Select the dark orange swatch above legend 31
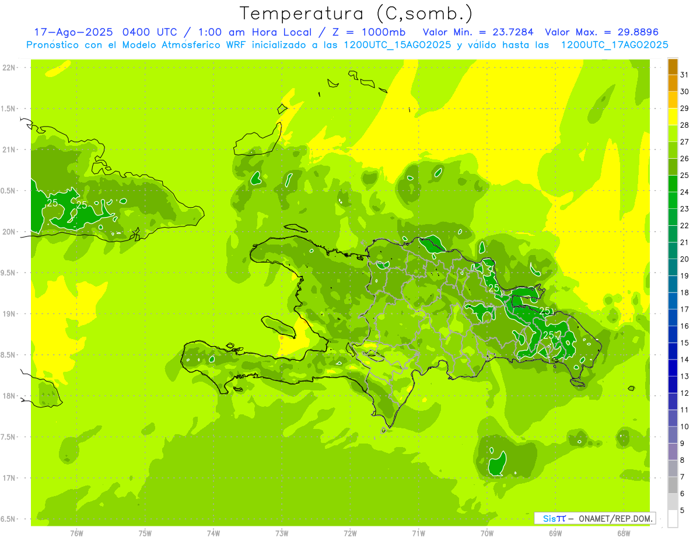Screen dimensions: 700x541 (x=673, y=67)
